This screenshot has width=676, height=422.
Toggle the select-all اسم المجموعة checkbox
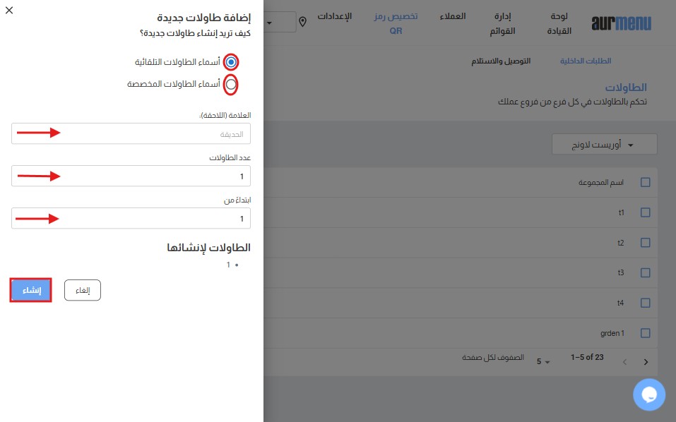click(645, 182)
